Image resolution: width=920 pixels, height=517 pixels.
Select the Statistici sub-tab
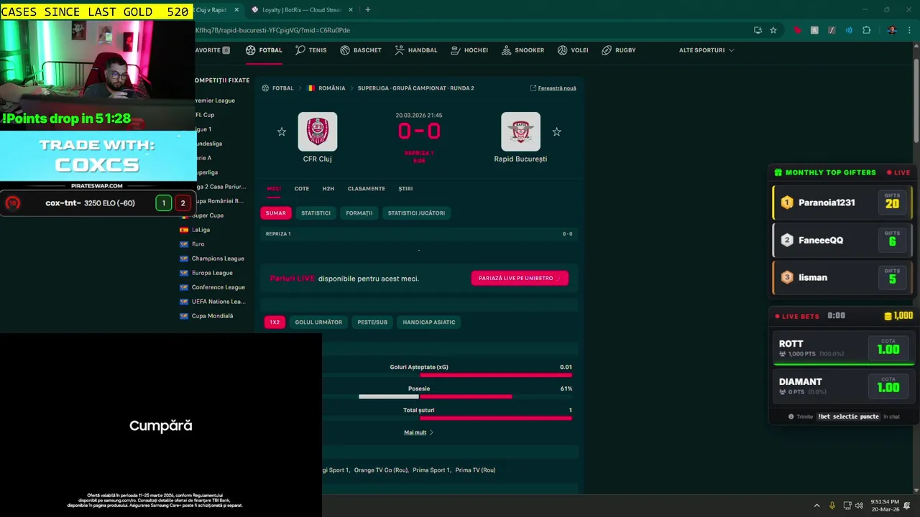(316, 213)
